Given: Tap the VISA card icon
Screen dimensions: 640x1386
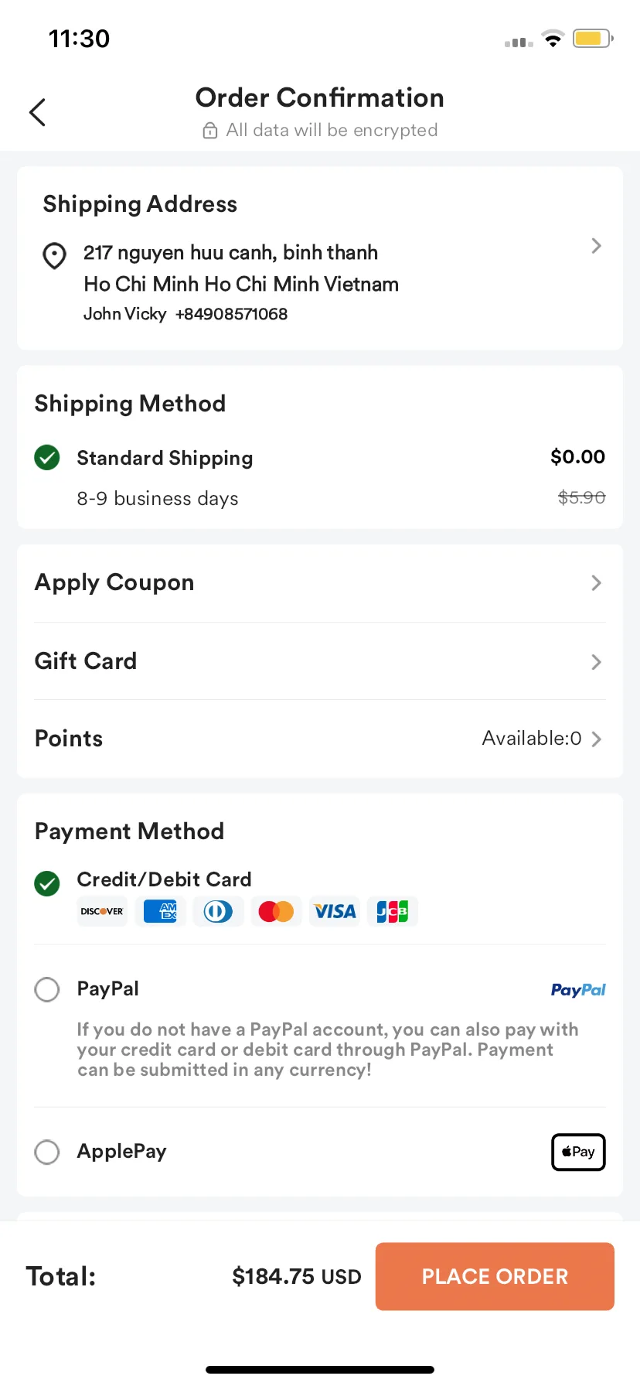Looking at the screenshot, I should point(335,911).
